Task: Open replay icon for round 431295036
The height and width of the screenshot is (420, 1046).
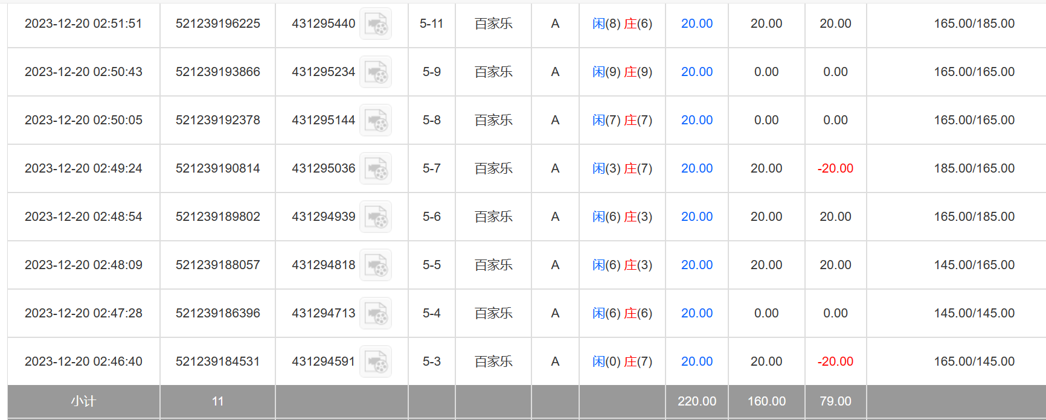Action: (x=376, y=169)
